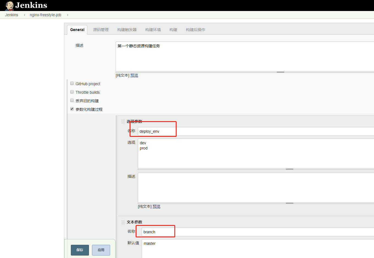
Task: Open 预览 link under the job description
Action: [x=134, y=75]
